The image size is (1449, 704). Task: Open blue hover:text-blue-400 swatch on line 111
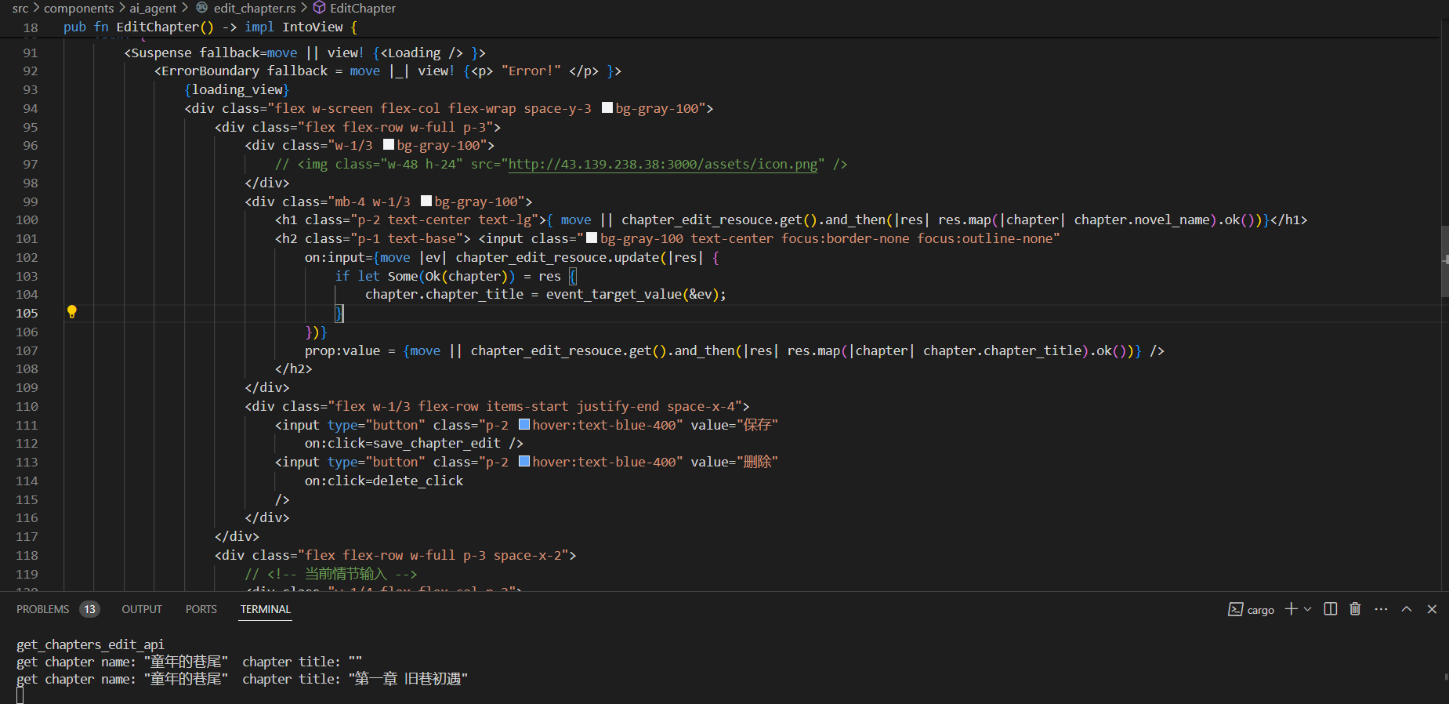[524, 424]
